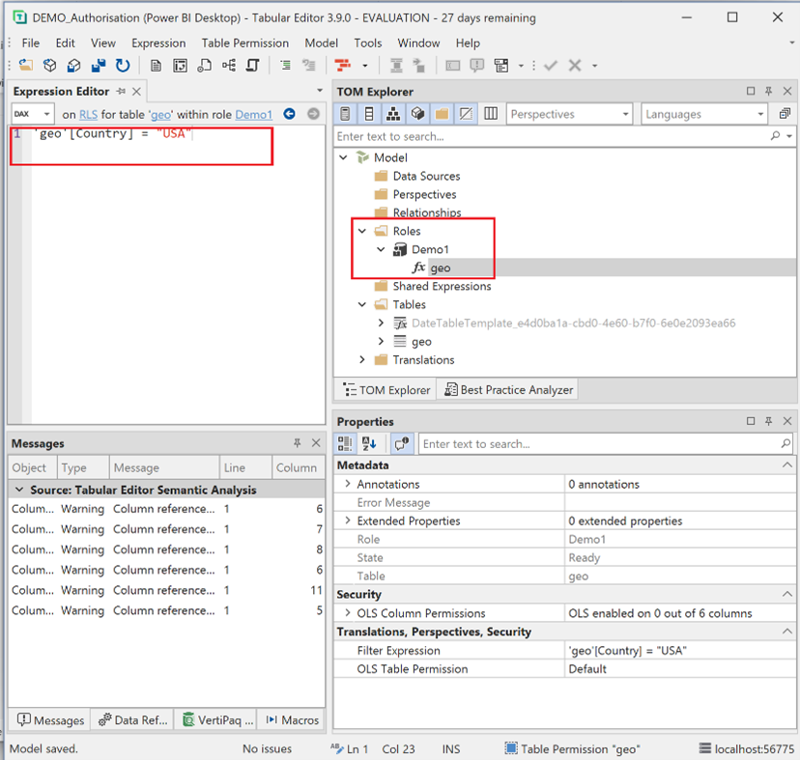Viewport: 800px width, 760px height.
Task: Follow the 'geo' table link in Expression Editor
Action: (160, 114)
